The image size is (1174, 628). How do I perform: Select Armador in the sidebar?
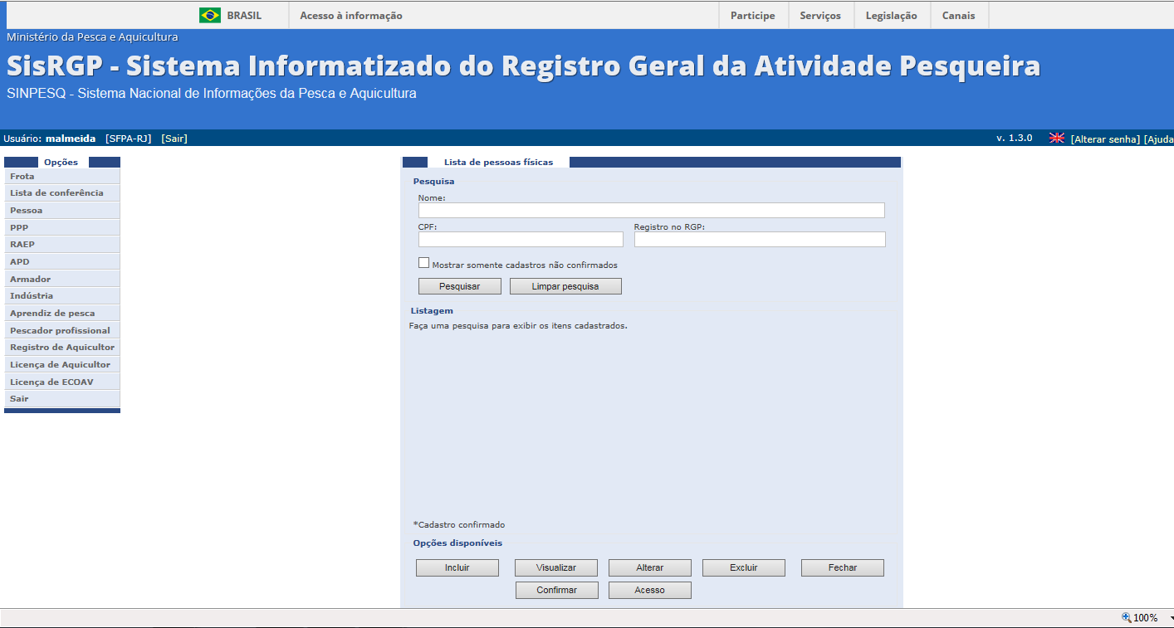(62, 279)
